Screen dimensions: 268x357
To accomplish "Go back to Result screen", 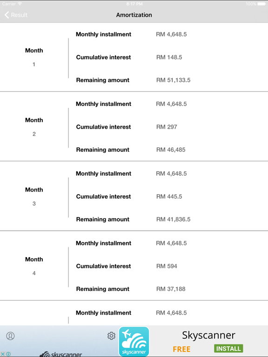I will click(16, 15).
